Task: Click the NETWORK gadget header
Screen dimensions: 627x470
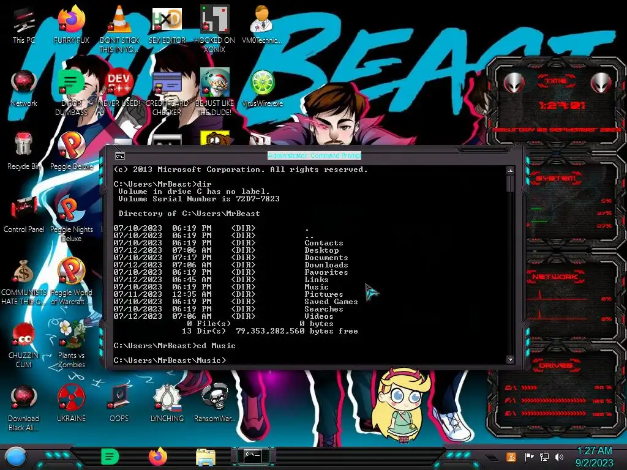Action: (556, 276)
